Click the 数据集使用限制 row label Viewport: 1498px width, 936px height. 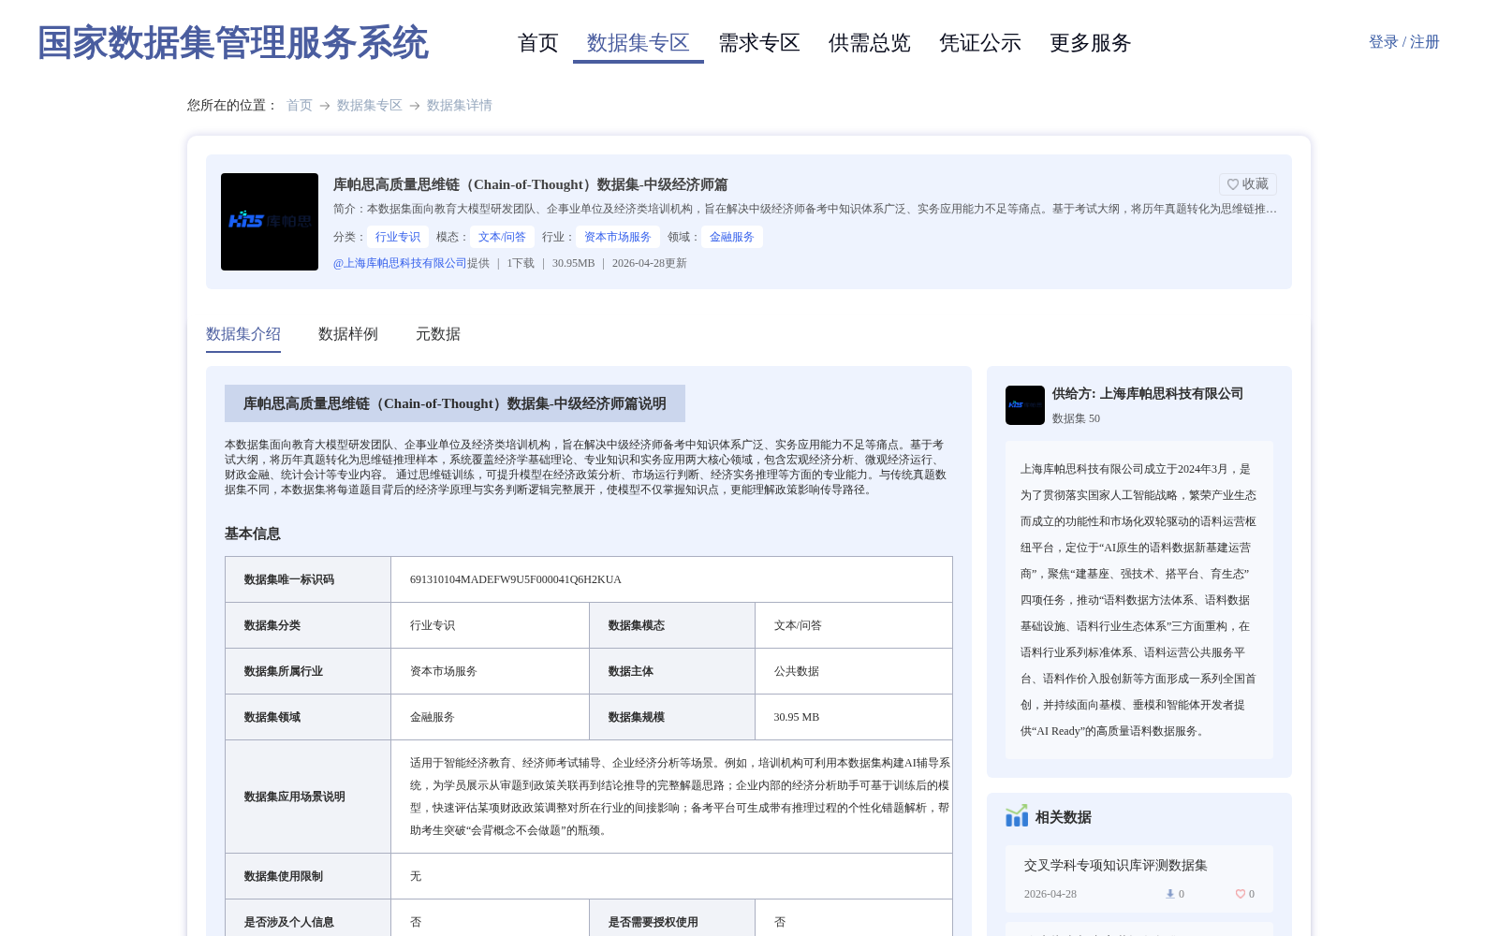pyautogui.click(x=284, y=876)
